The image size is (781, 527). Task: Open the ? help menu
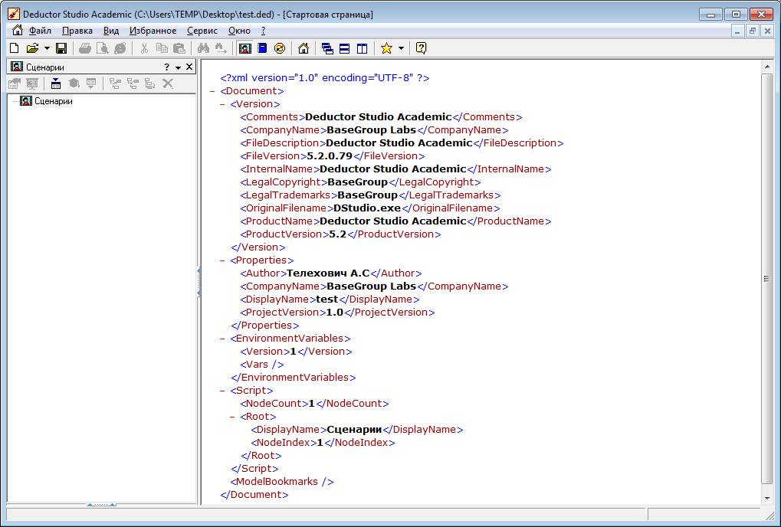tap(264, 31)
